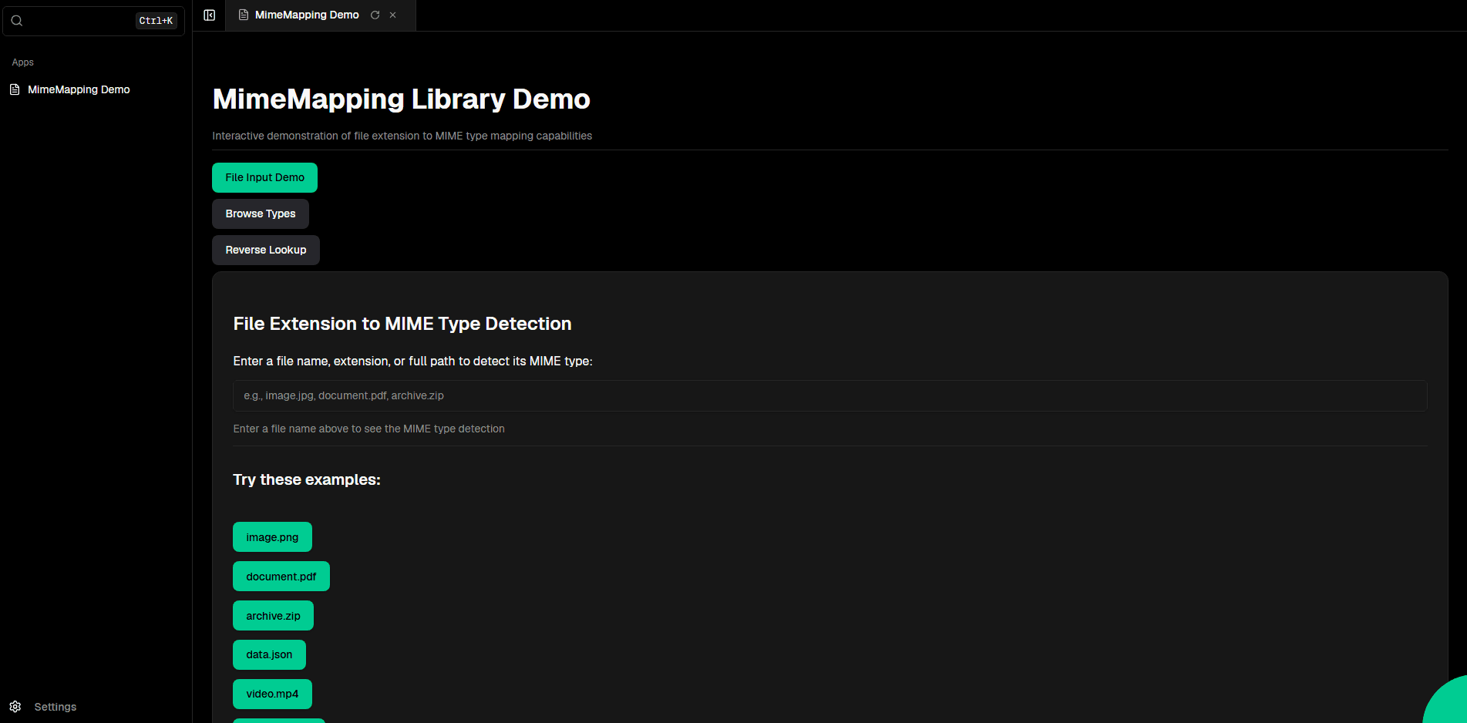Click the Settings gear icon
The image size is (1467, 723).
15,707
